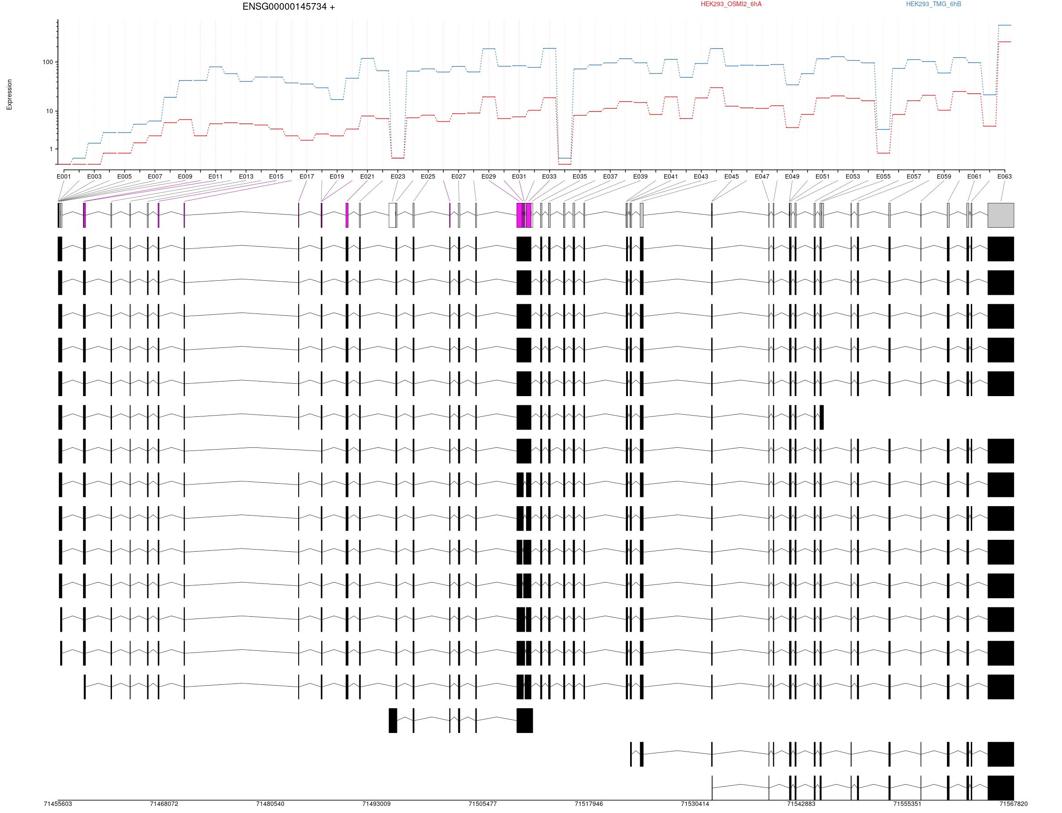Select exon label E037
1062x813 pixels.
[x=610, y=177]
